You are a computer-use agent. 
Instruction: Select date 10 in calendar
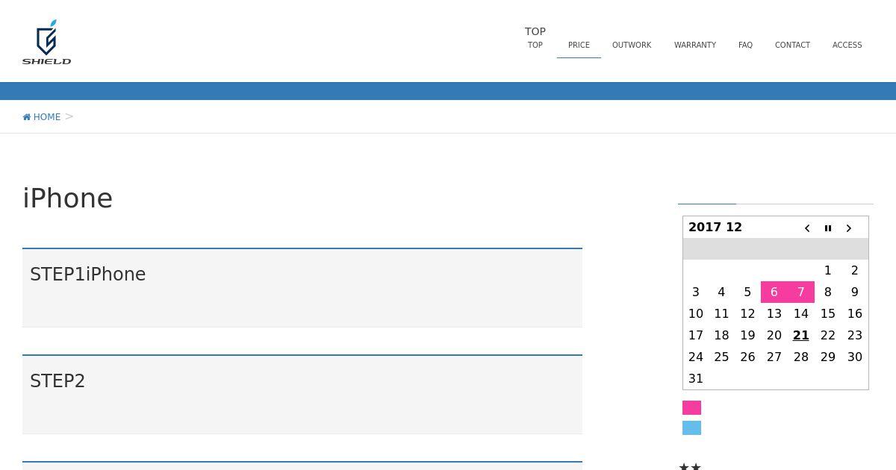(x=696, y=313)
